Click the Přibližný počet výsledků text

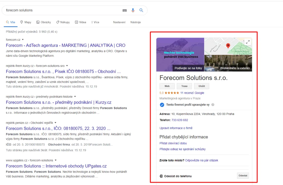pyautogui.click(x=32, y=32)
